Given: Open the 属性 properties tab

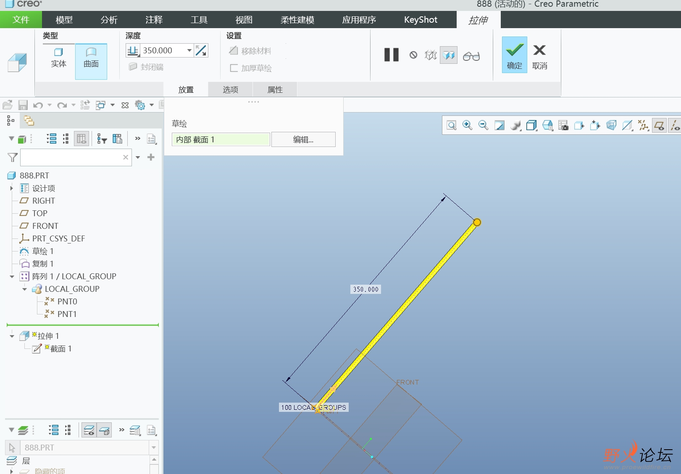Looking at the screenshot, I should [275, 89].
